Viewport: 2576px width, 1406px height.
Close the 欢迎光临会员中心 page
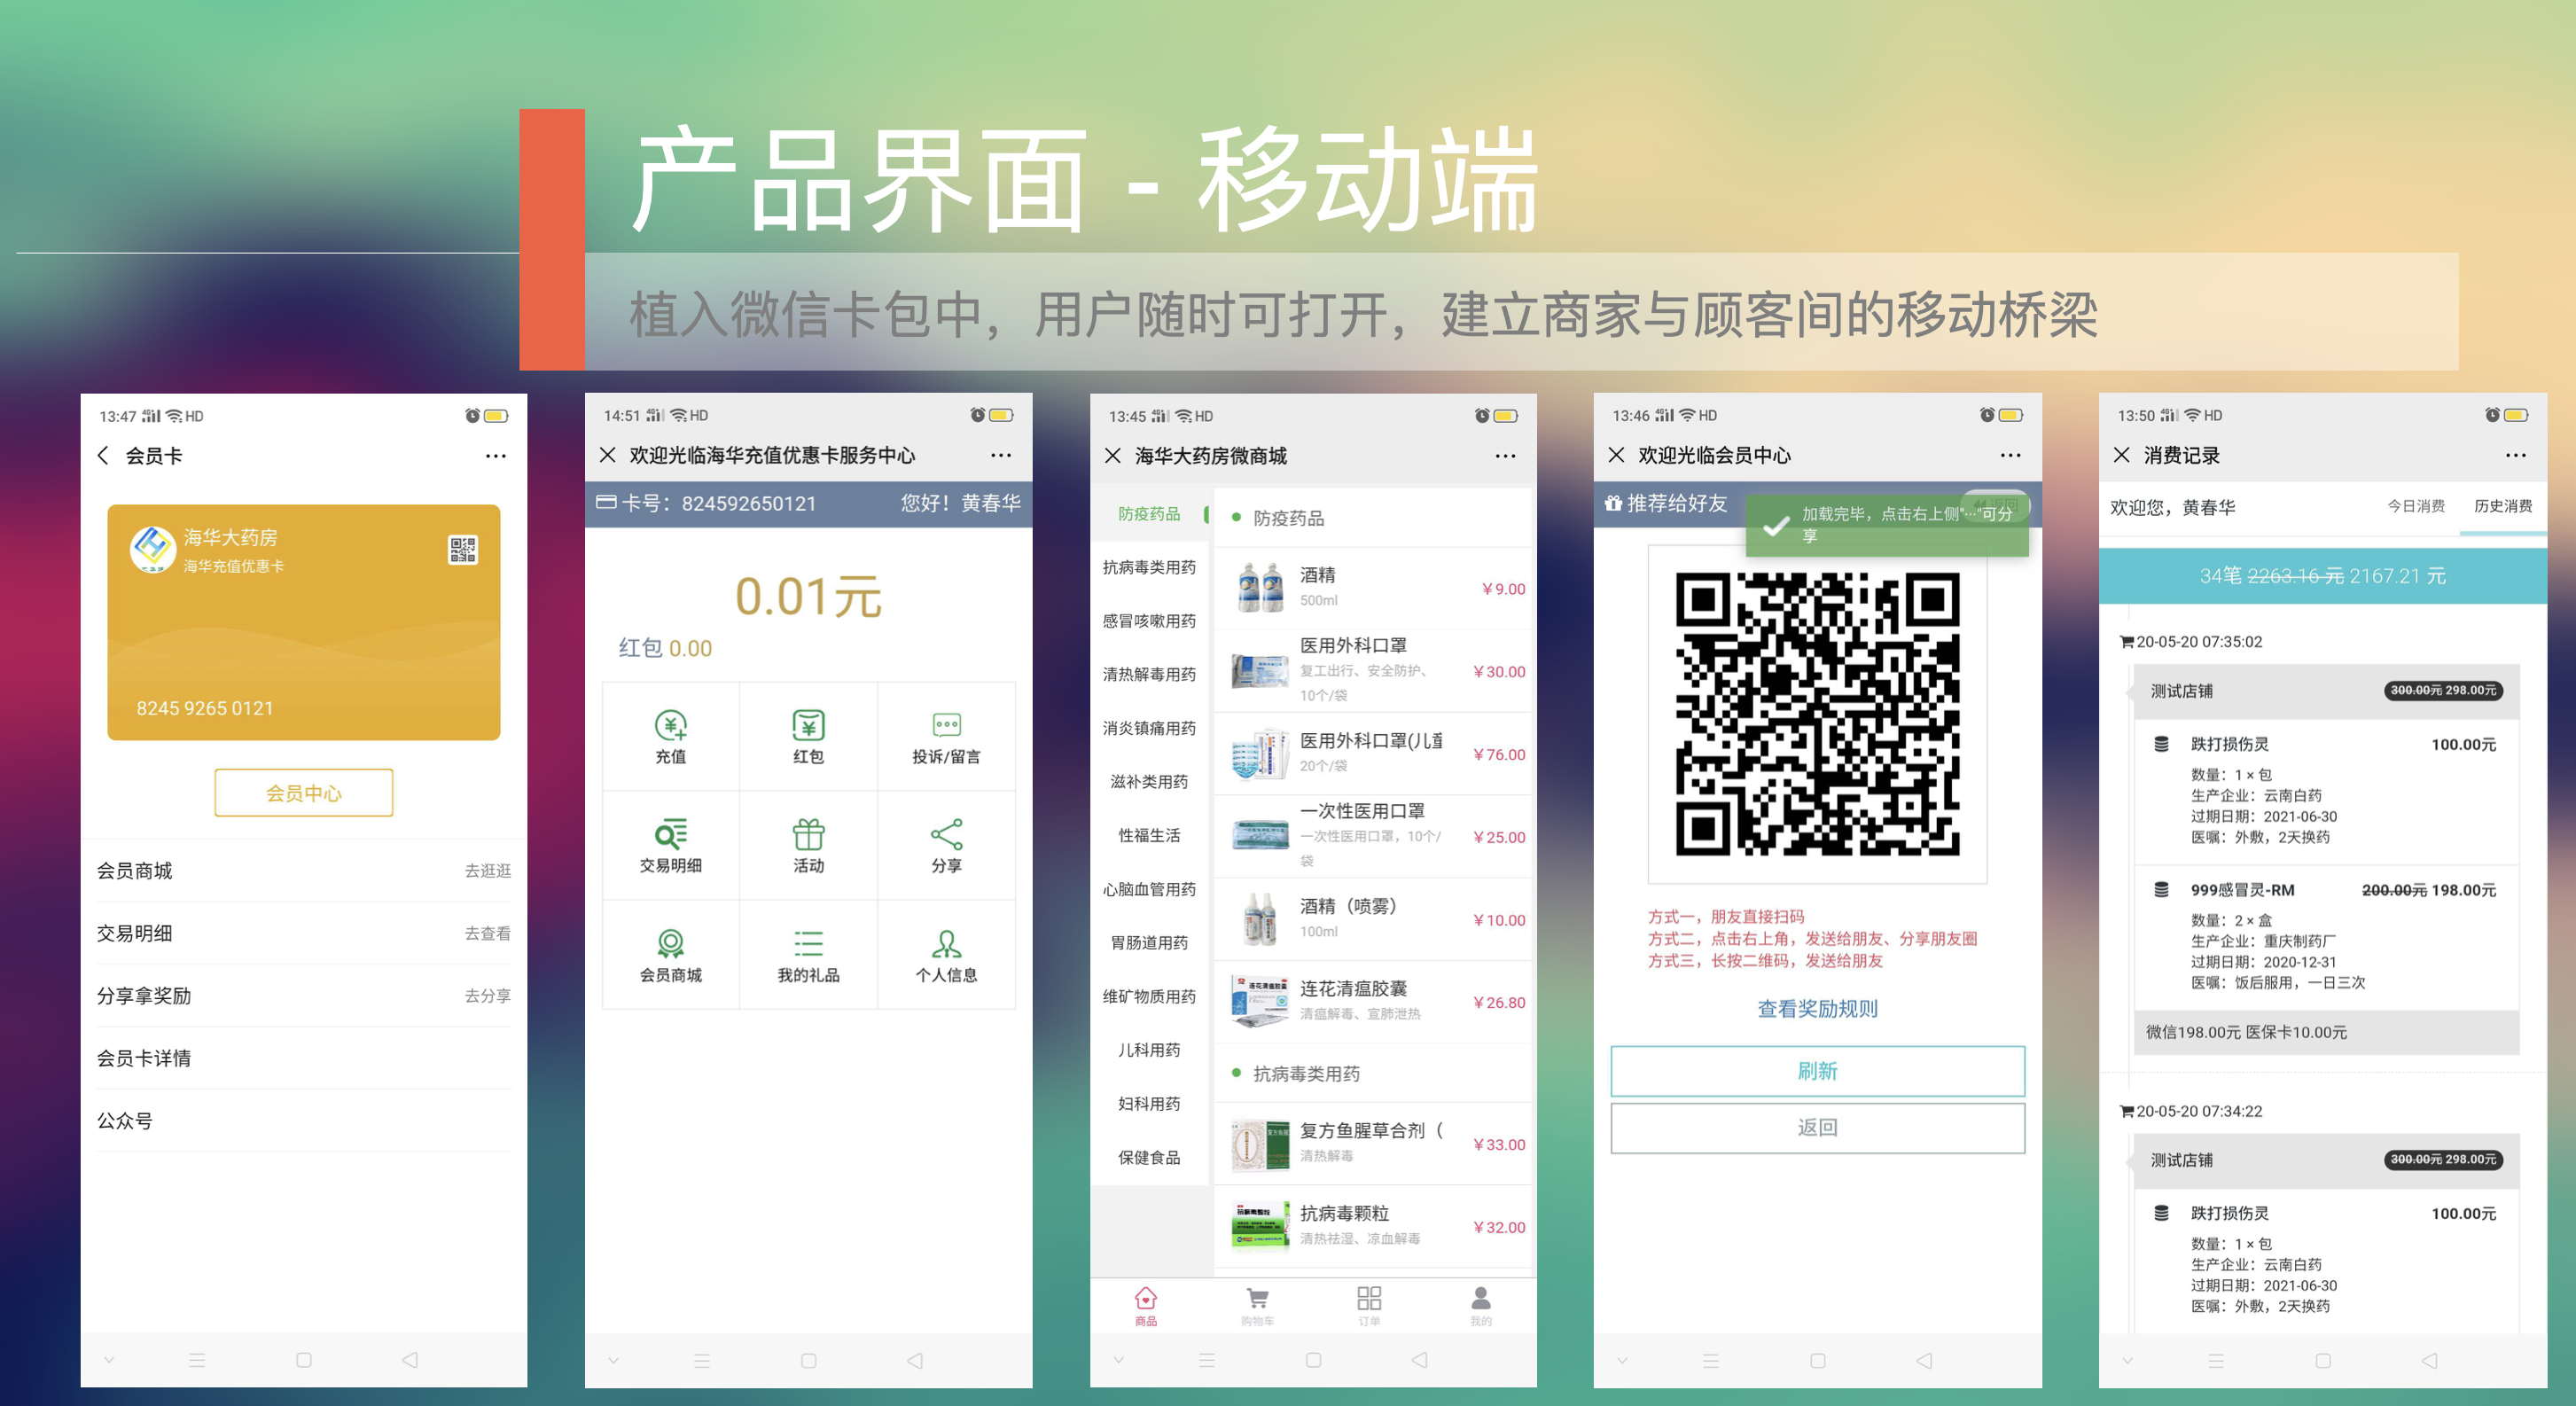pos(1616,455)
